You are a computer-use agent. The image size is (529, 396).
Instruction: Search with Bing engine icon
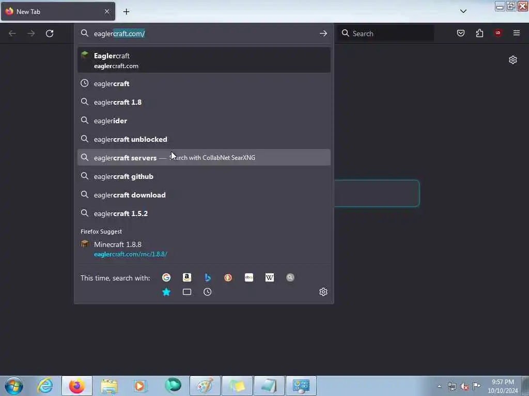point(208,277)
